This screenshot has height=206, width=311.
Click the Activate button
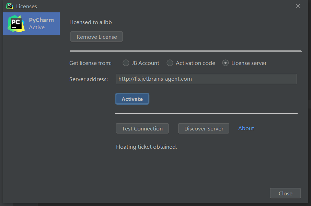click(x=132, y=99)
